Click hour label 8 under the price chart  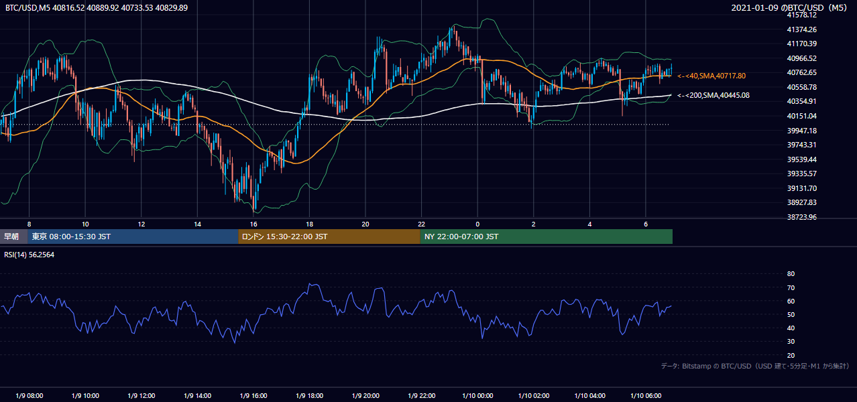pos(29,224)
